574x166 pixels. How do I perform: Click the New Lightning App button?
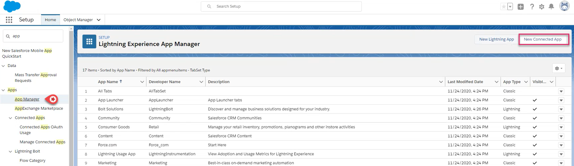(496, 39)
